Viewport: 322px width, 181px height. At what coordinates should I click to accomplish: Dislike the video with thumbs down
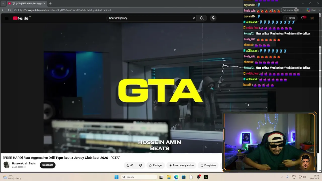[141, 165]
